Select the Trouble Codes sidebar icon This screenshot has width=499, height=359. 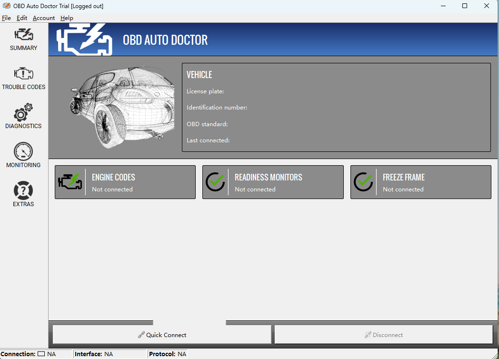[23, 74]
